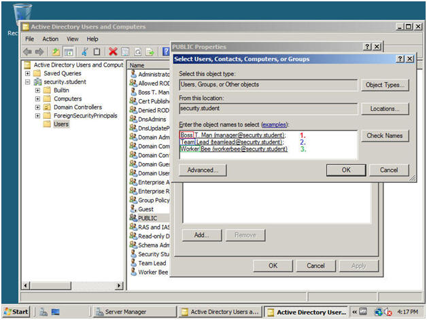Select Saved Queries in the tree
The height and width of the screenshot is (320, 427).
pyautogui.click(x=63, y=73)
